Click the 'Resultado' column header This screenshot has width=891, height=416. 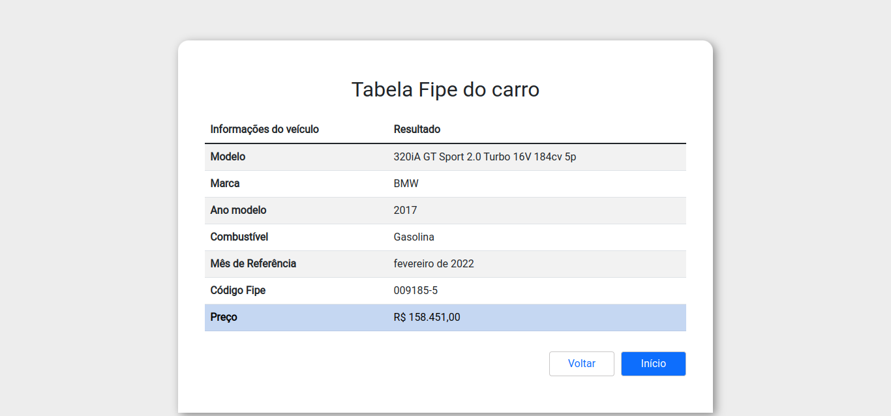417,129
